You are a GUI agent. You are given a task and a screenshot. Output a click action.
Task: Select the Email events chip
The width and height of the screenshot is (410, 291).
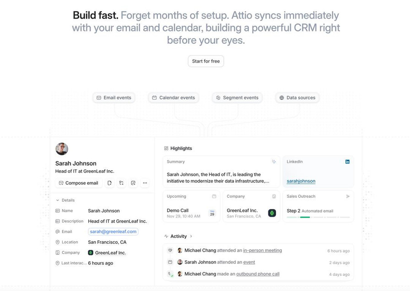[114, 98]
